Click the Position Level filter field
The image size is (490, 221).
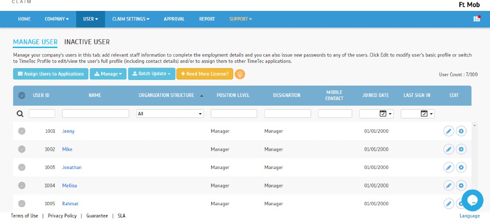point(234,114)
